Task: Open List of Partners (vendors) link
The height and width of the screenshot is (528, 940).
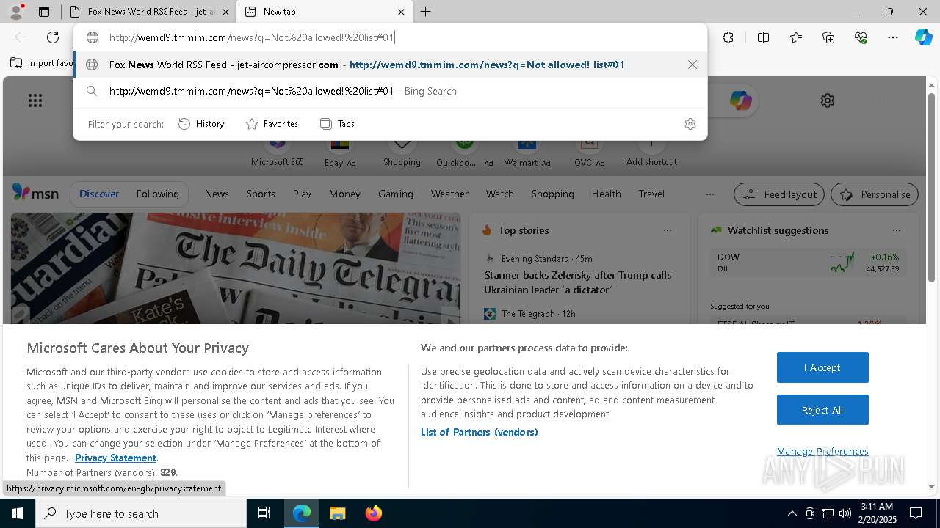Action: pyautogui.click(x=480, y=432)
